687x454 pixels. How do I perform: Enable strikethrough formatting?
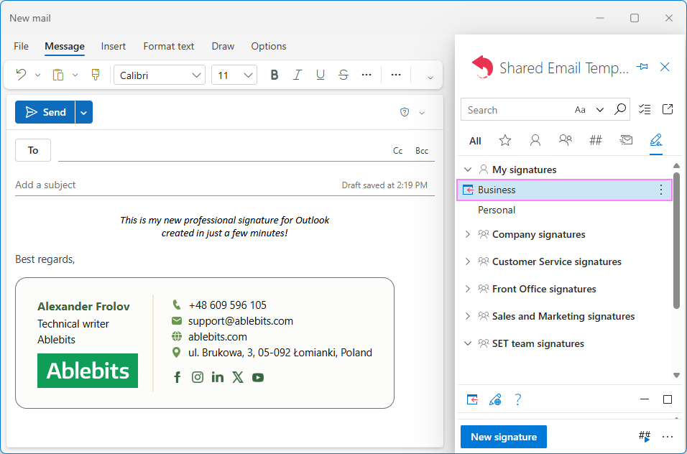[x=343, y=75]
